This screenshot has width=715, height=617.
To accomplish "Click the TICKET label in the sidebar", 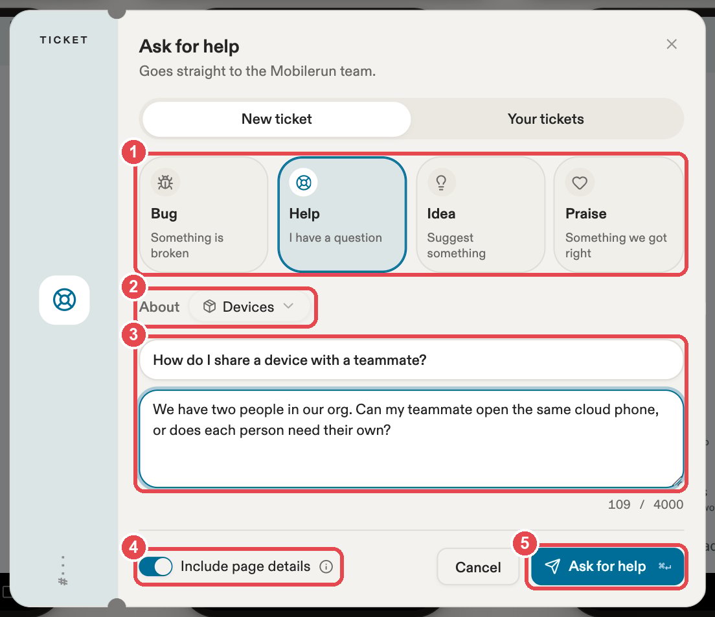I will tap(64, 40).
